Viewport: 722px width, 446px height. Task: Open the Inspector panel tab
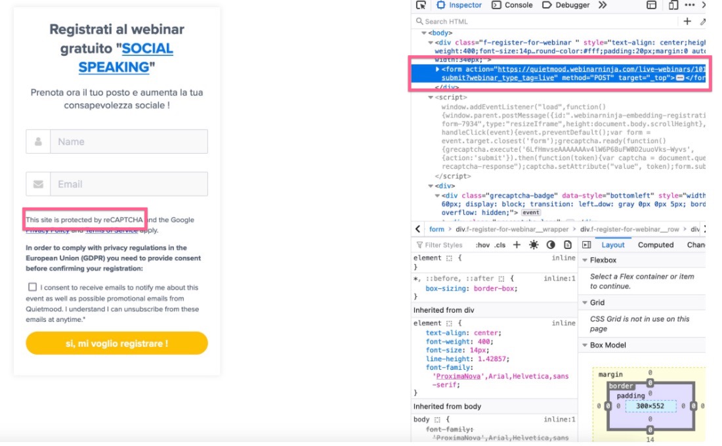click(x=459, y=5)
